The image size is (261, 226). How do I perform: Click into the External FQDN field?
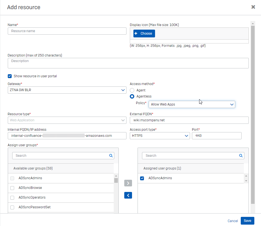click(189, 120)
